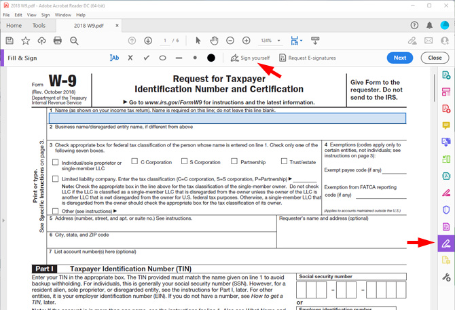Click the Name field on line 1
This screenshot has width=455, height=310.
click(227, 118)
